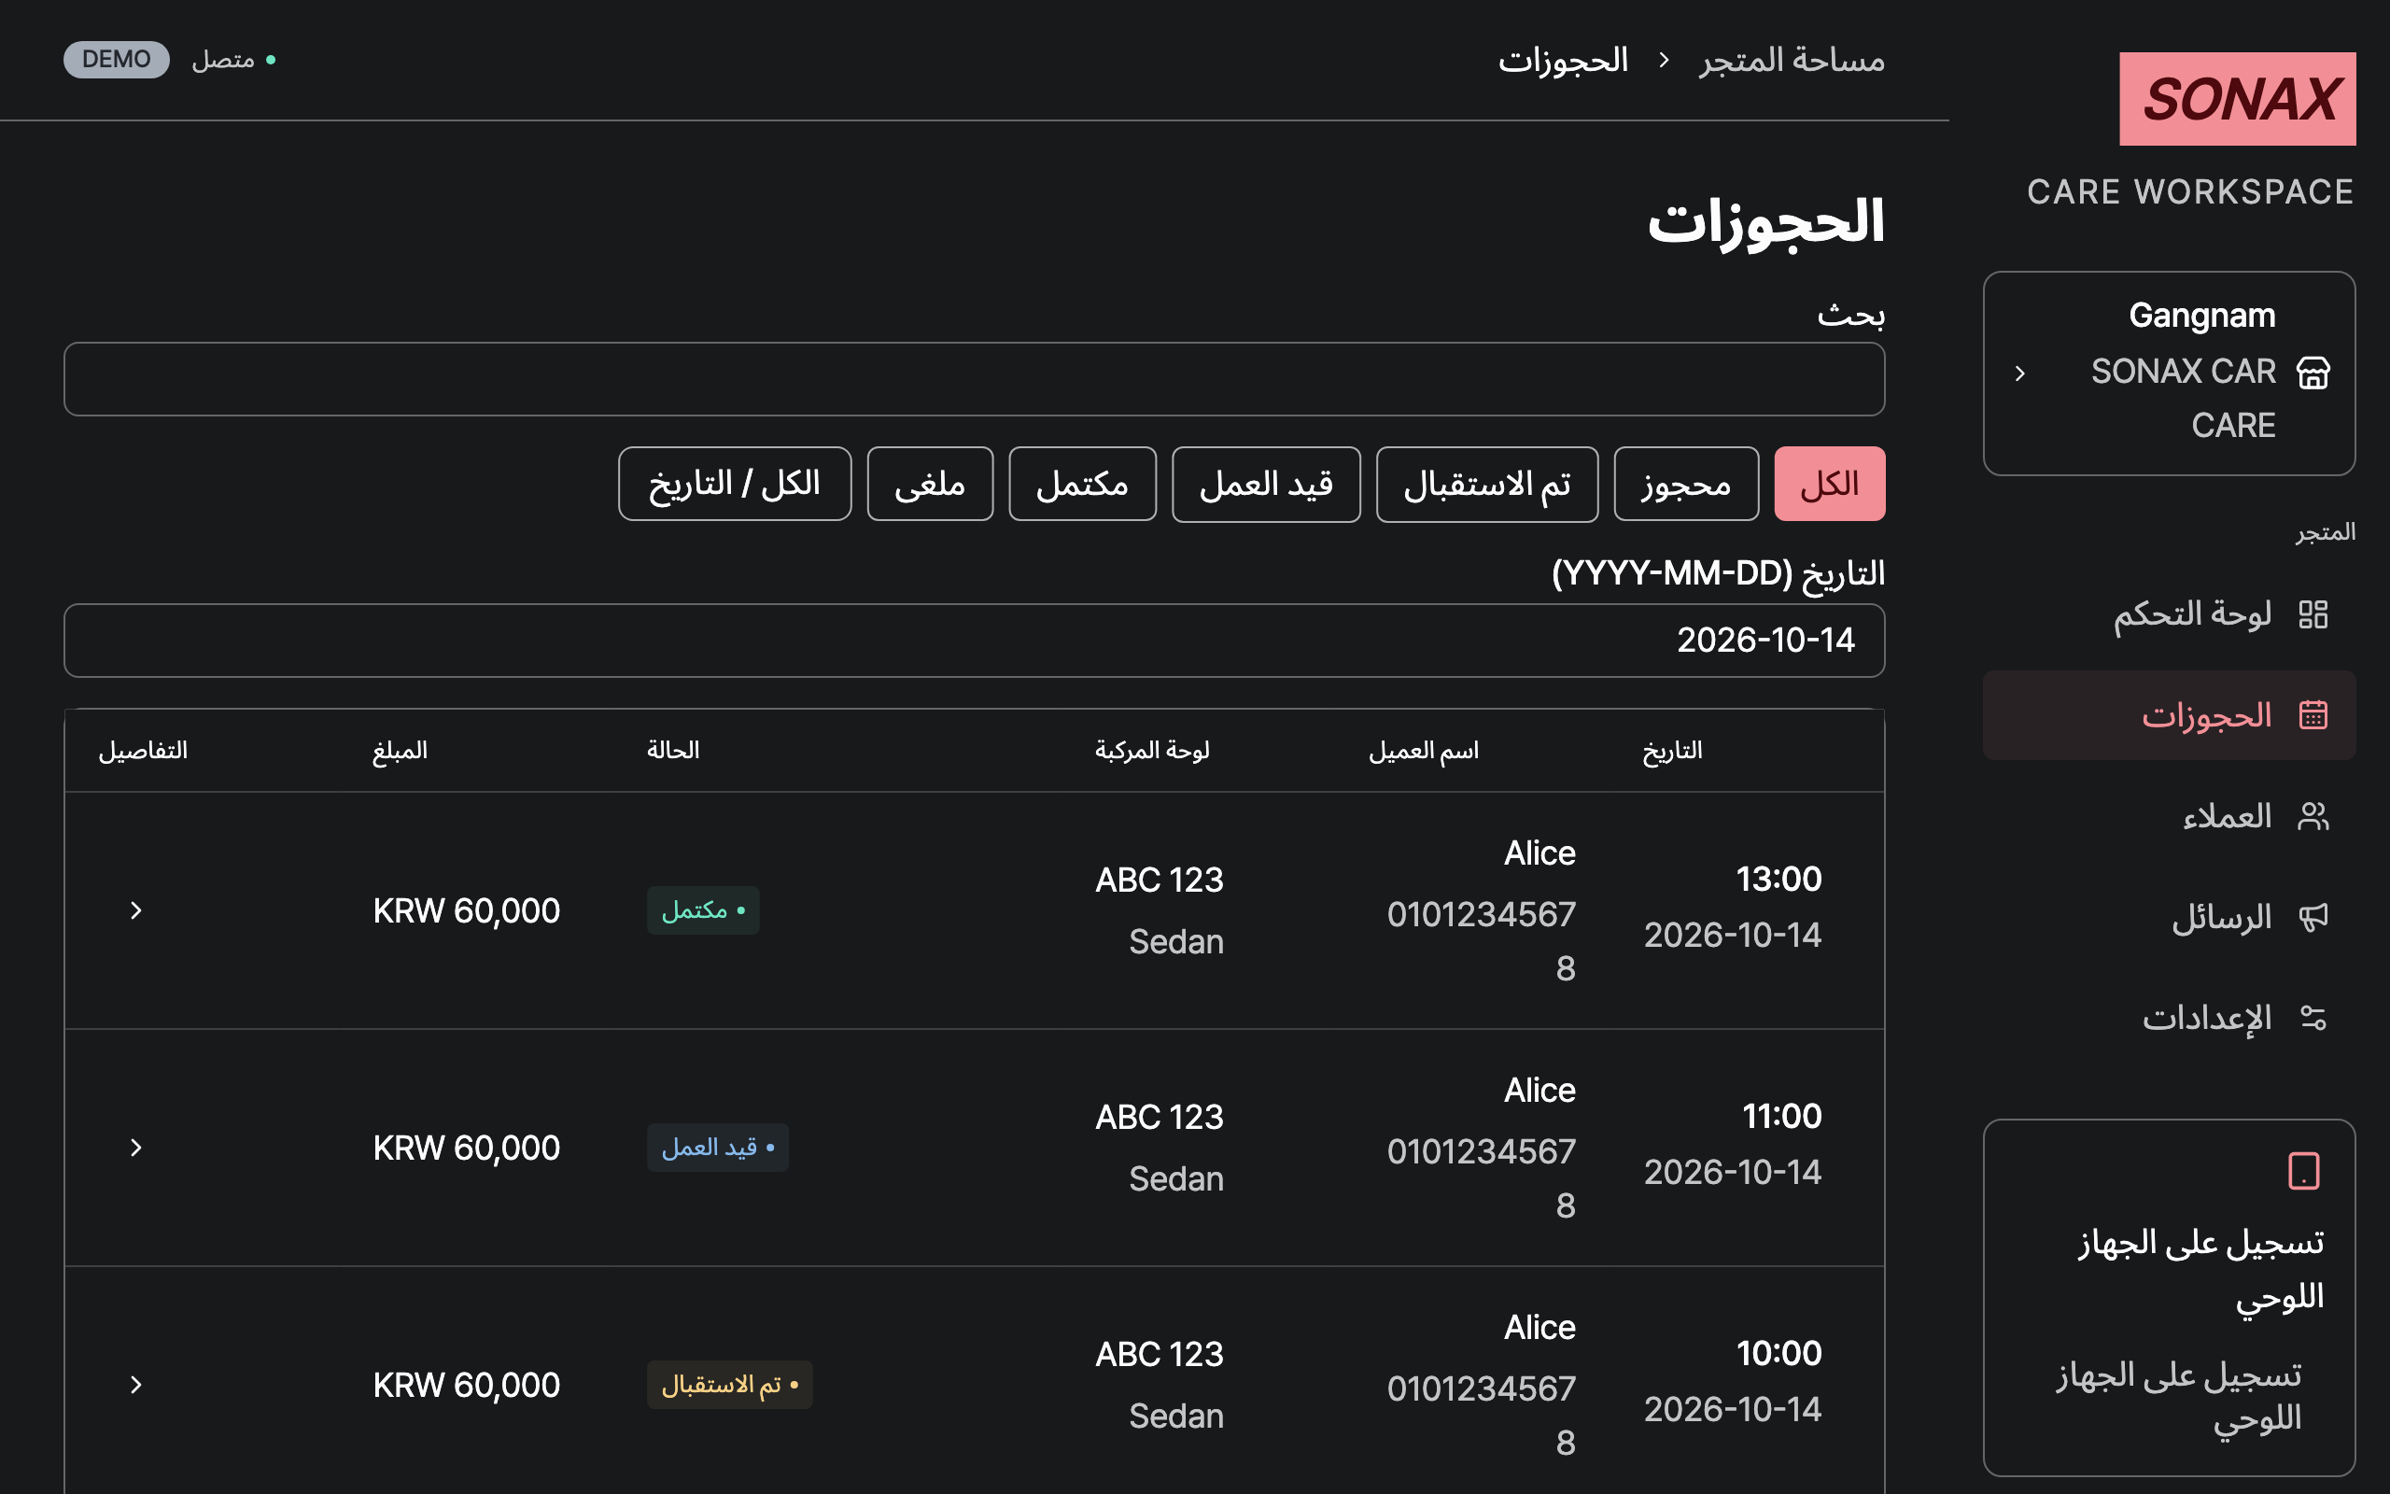Focus the بحث search field
This screenshot has width=2390, height=1494.
pos(974,379)
